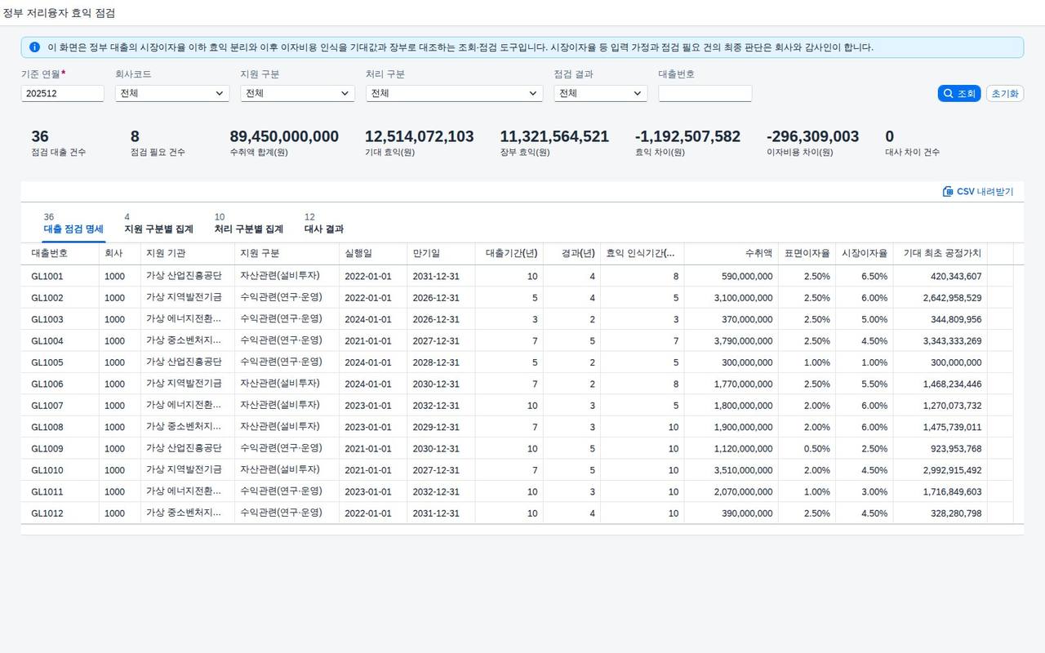The width and height of the screenshot is (1045, 653).
Task: Open the 지원 구분 dropdown
Action: click(x=297, y=94)
